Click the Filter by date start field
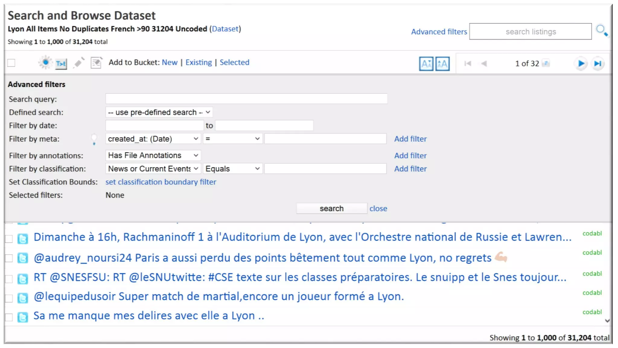This screenshot has height=348, width=618. click(154, 125)
